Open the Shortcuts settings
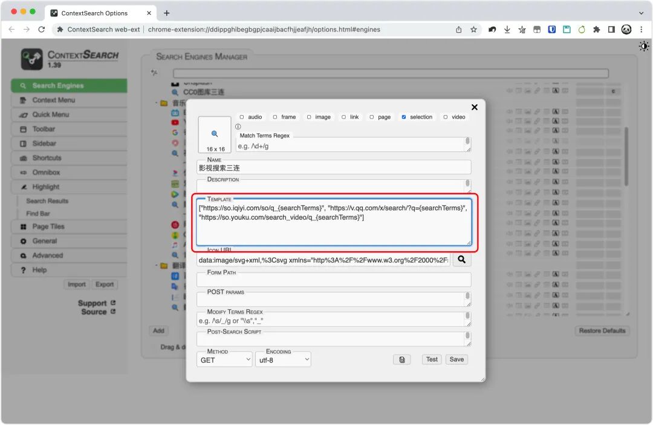This screenshot has height=425, width=653. pos(69,157)
